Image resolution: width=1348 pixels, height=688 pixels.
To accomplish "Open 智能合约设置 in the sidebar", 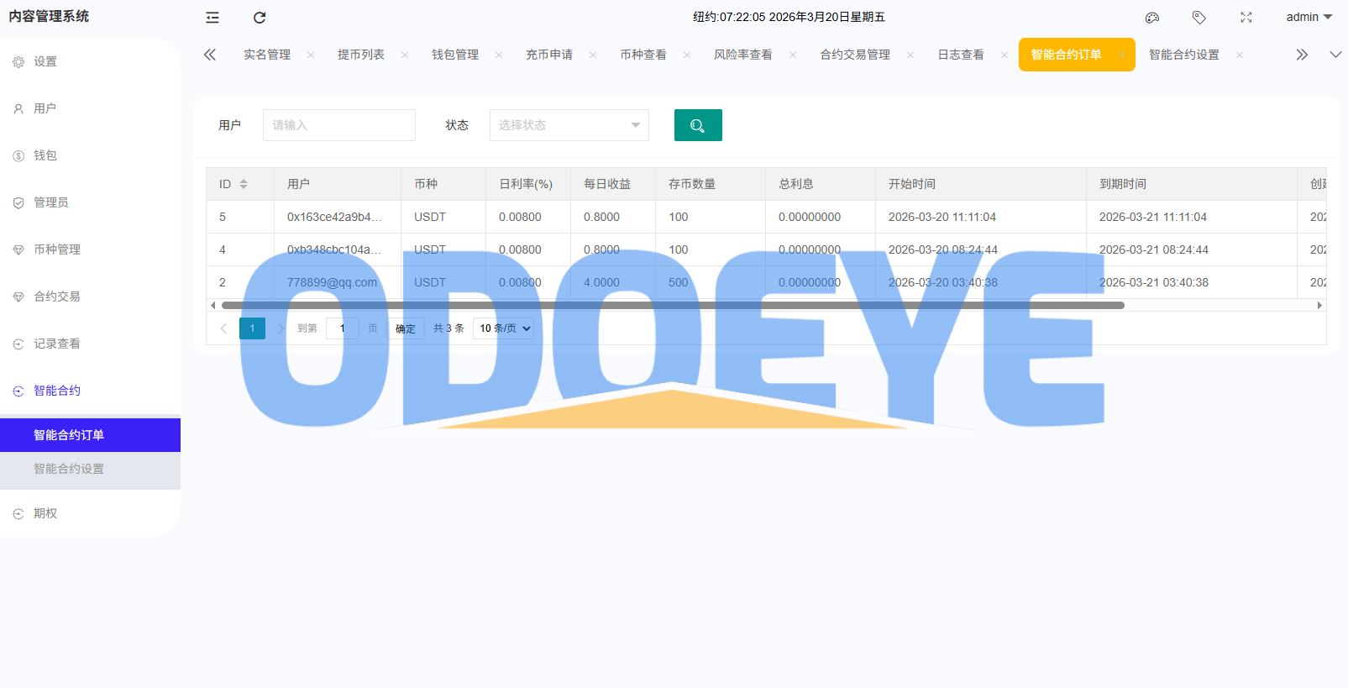I will pos(69,469).
